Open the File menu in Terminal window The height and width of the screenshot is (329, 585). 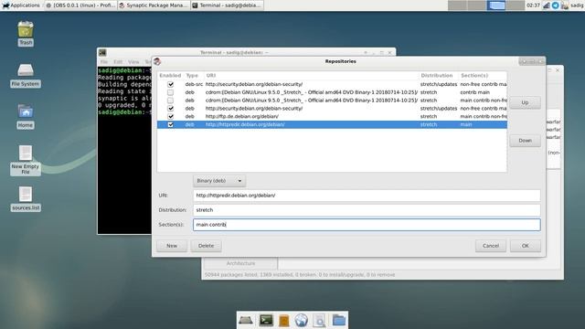point(104,62)
